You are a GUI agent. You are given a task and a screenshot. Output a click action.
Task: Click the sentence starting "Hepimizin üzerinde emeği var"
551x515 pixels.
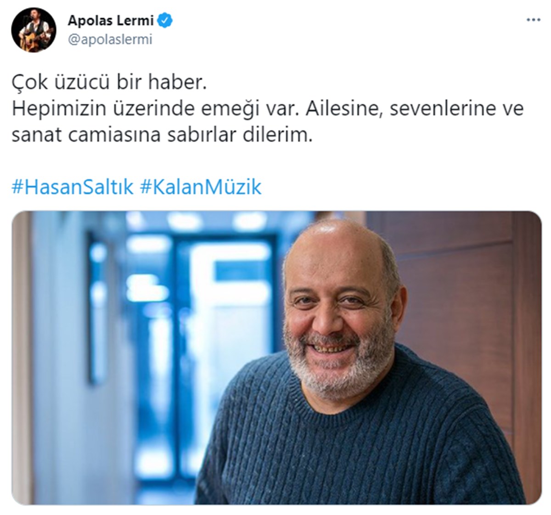pyautogui.click(x=267, y=109)
